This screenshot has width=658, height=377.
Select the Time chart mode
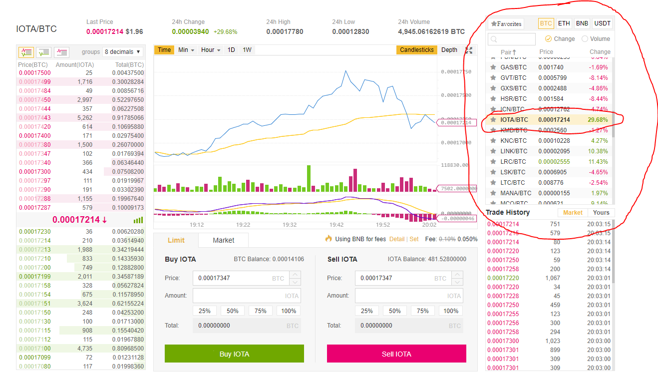coord(164,50)
